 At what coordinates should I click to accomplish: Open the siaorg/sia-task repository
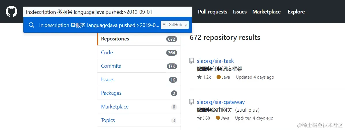[x=215, y=61]
